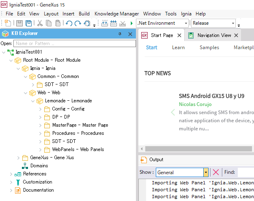Click the Copy toolbar icon
The image size is (254, 201).
[x=49, y=23]
